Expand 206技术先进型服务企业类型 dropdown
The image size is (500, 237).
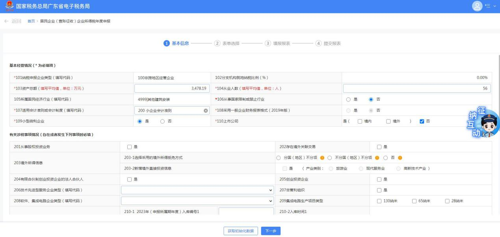197,190
